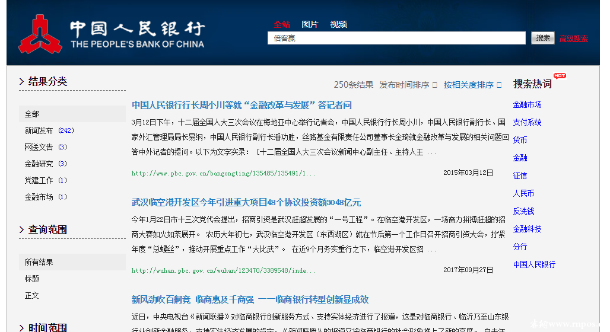Expand the 时间范围 section arrow
Screen dimensions: 610x332
coord(22,328)
